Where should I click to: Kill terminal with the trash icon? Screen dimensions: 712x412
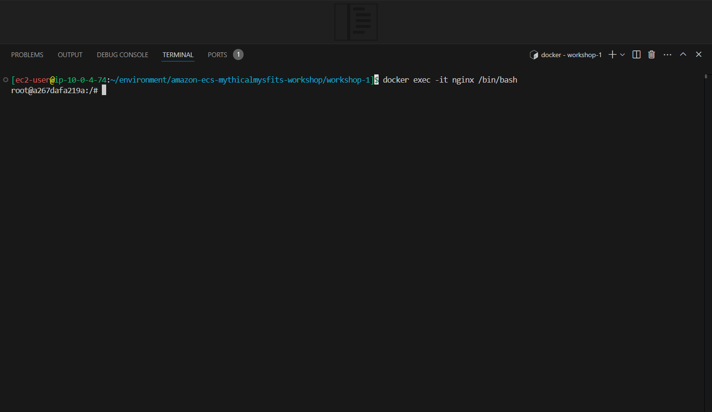[651, 55]
